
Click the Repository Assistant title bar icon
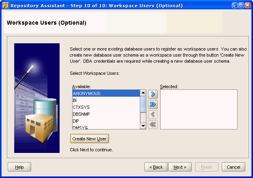point(5,6)
